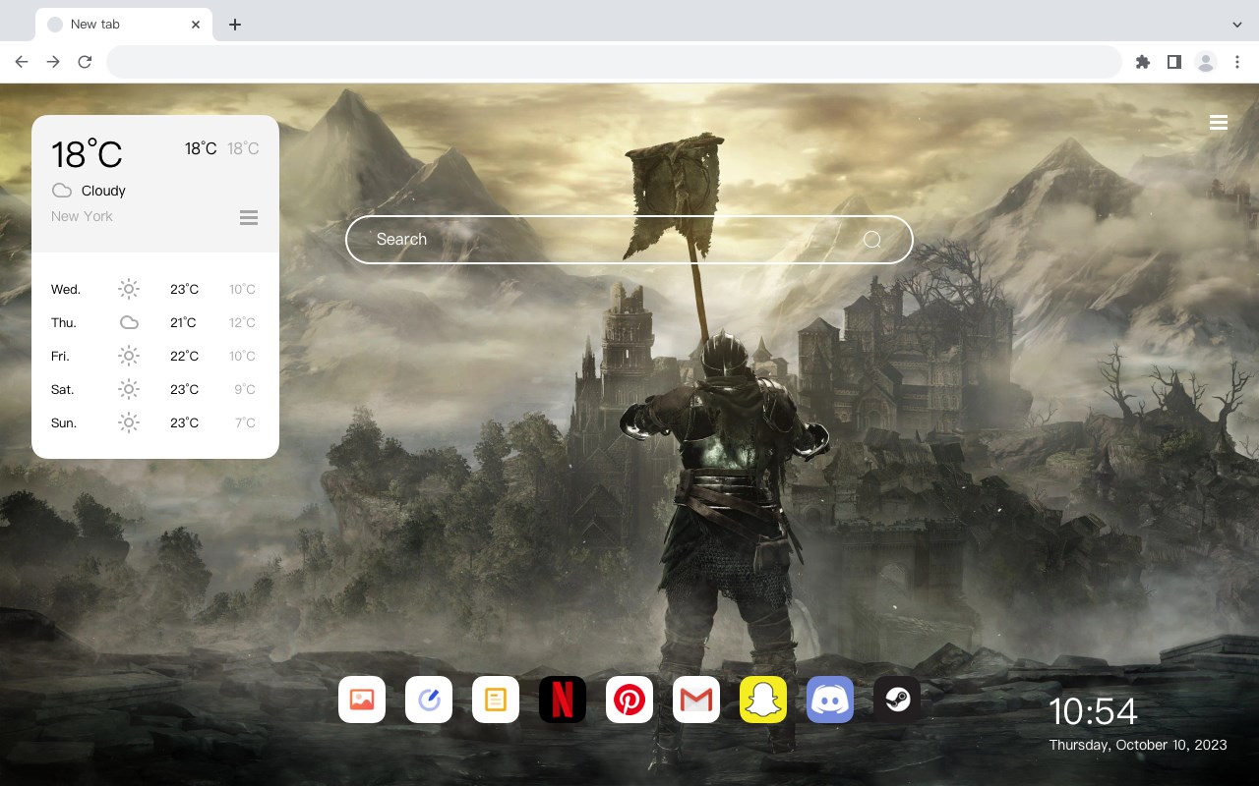Click the browser address bar
Viewport: 1259px width, 786px height.
pos(614,62)
